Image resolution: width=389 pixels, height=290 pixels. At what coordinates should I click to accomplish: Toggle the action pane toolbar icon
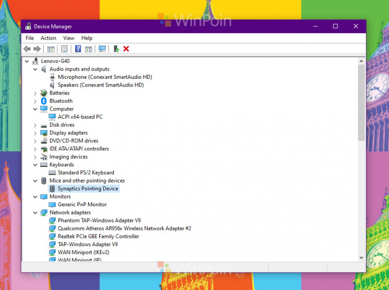pyautogui.click(x=88, y=49)
